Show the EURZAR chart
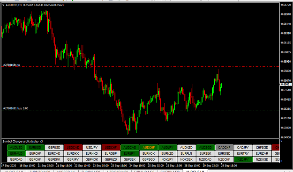 (x=262, y=154)
